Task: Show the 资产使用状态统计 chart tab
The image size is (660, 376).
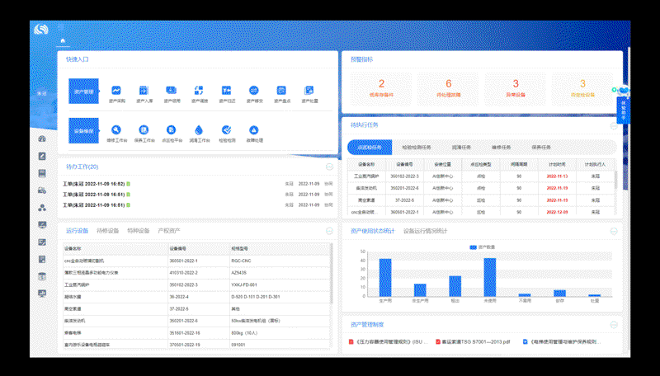Action: pos(373,231)
